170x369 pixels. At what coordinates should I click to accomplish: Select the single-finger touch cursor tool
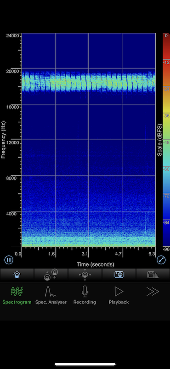(17, 274)
